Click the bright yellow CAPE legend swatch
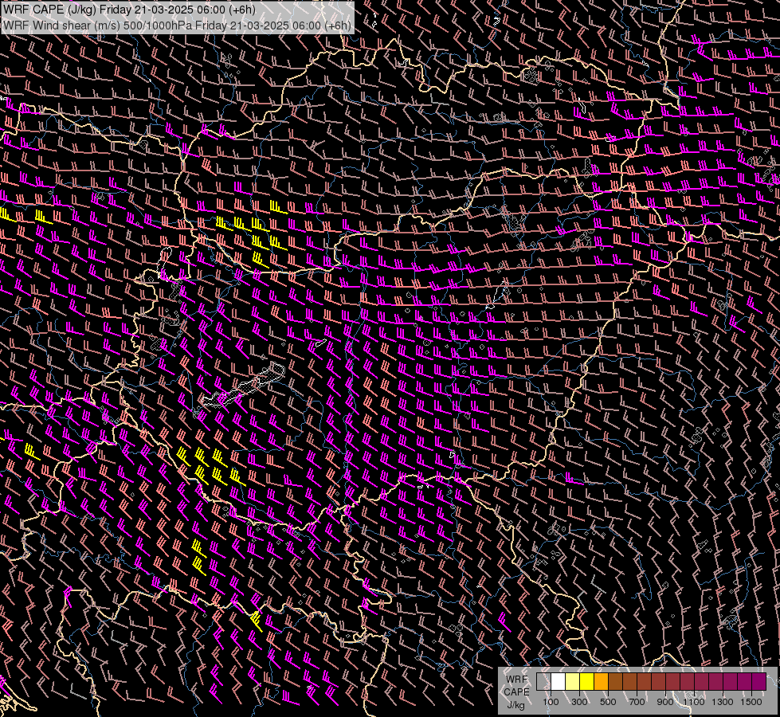780x717 pixels. tap(587, 682)
